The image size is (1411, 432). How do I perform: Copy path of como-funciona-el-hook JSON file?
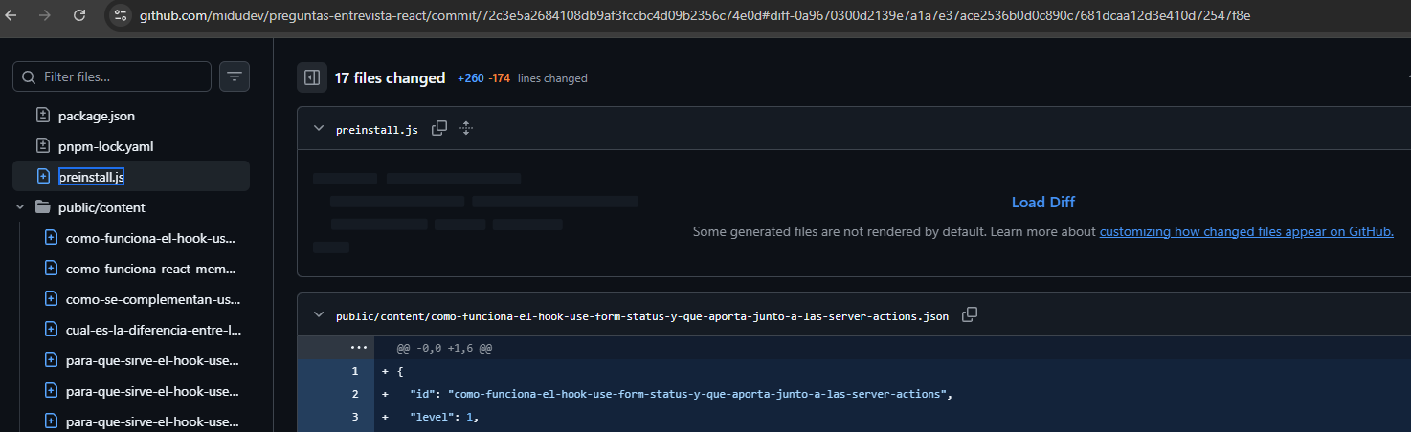pos(970,314)
